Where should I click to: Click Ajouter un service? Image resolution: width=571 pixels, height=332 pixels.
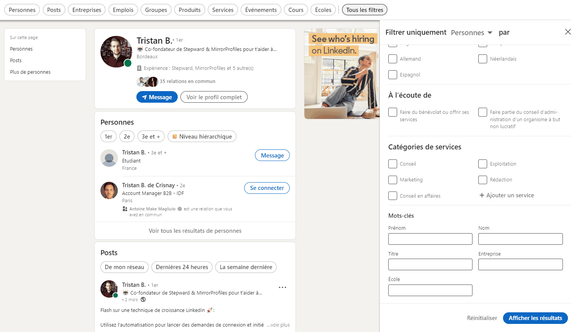pyautogui.click(x=507, y=195)
